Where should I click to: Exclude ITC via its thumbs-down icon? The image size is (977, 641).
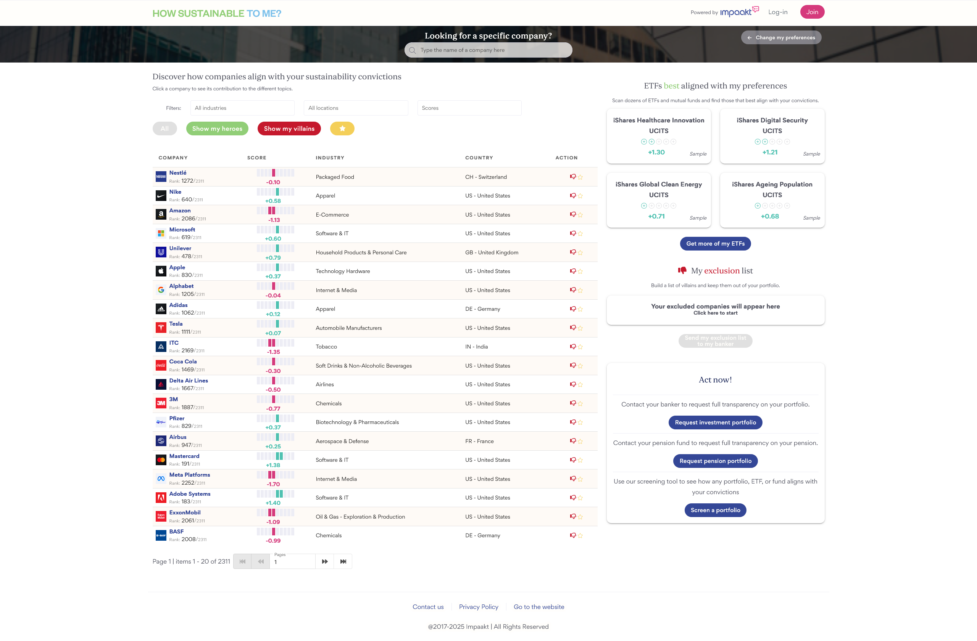(573, 347)
